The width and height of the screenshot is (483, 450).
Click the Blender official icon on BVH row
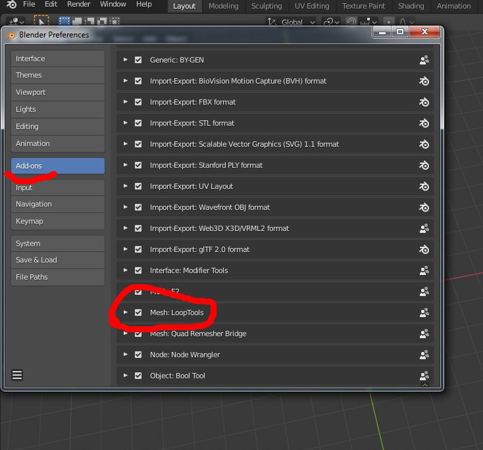coord(424,81)
